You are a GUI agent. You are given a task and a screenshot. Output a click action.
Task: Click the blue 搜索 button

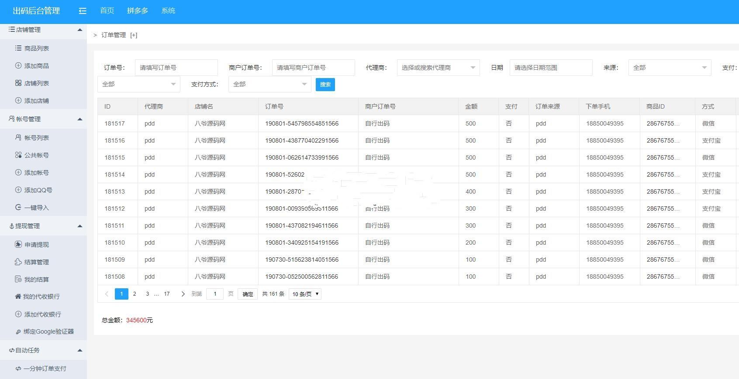(325, 85)
